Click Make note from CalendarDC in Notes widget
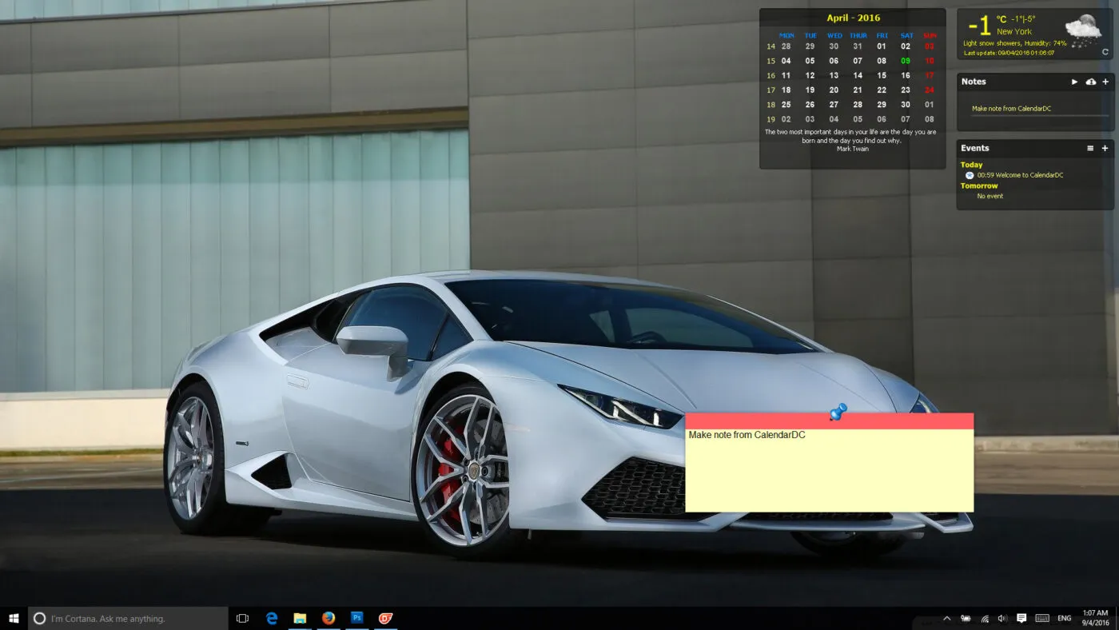Image resolution: width=1119 pixels, height=630 pixels. (1010, 109)
